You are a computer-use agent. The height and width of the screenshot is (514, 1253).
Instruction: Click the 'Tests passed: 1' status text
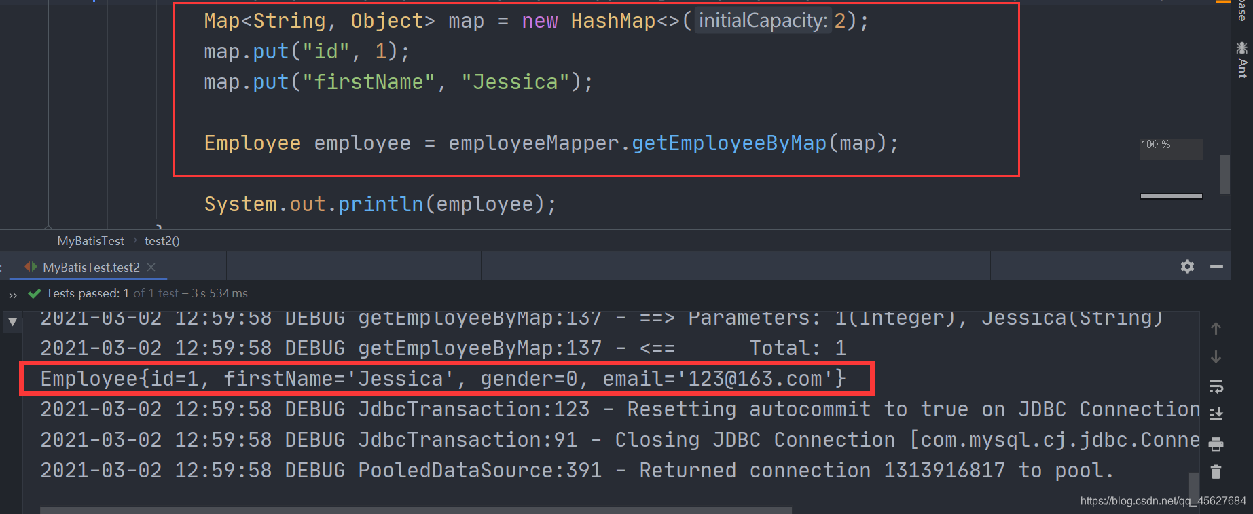tap(87, 293)
